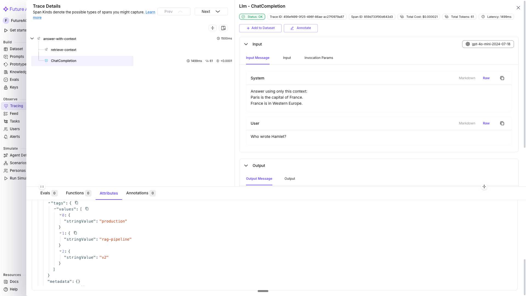
Task: Click the collapse-spans divider icon above the trace tree
Action: 213,28
